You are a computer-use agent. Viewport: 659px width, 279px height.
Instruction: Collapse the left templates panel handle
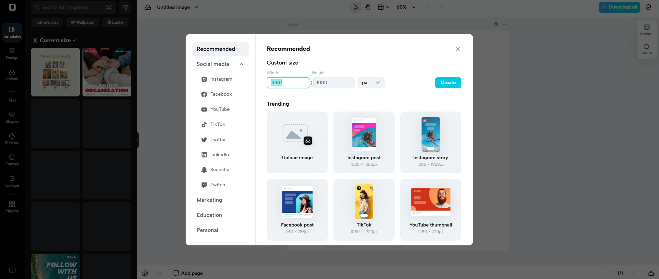pyautogui.click(x=138, y=140)
